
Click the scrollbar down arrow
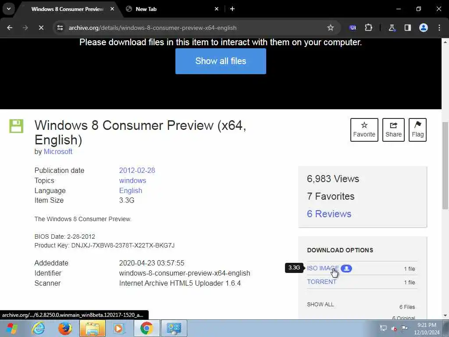tap(445, 315)
